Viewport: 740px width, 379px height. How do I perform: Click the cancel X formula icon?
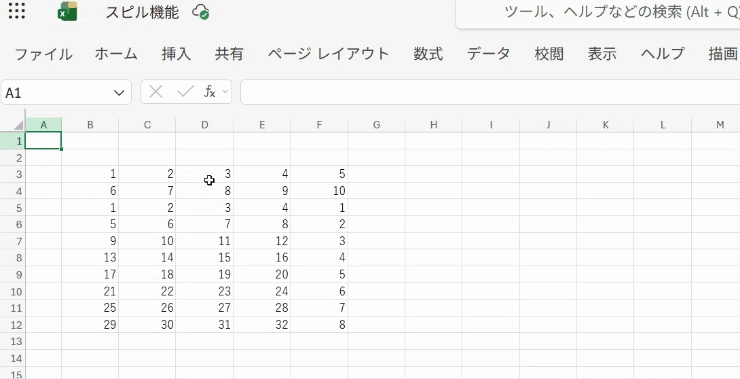click(155, 92)
